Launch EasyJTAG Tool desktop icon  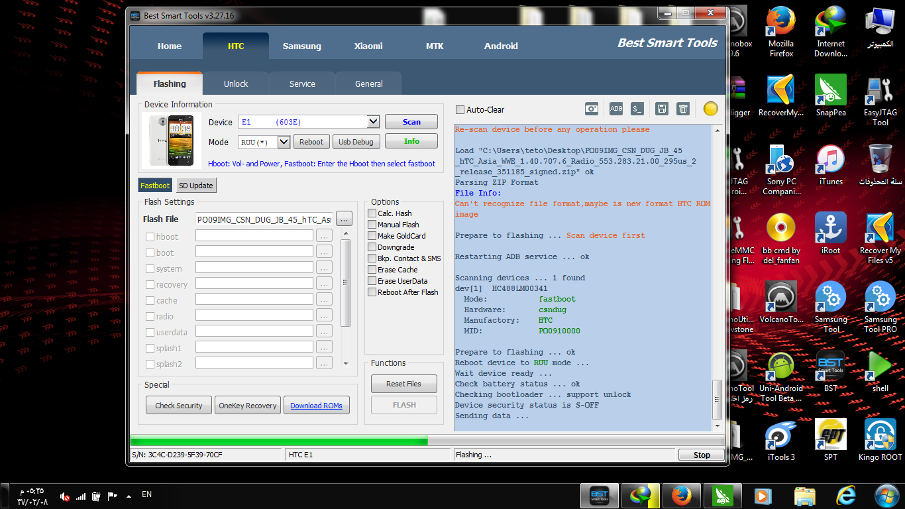click(x=880, y=101)
